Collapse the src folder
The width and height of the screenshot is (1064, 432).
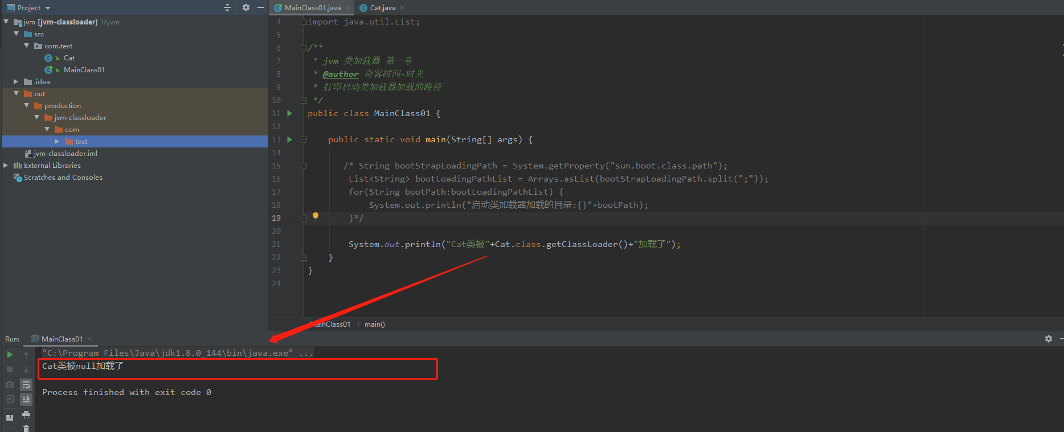click(16, 34)
